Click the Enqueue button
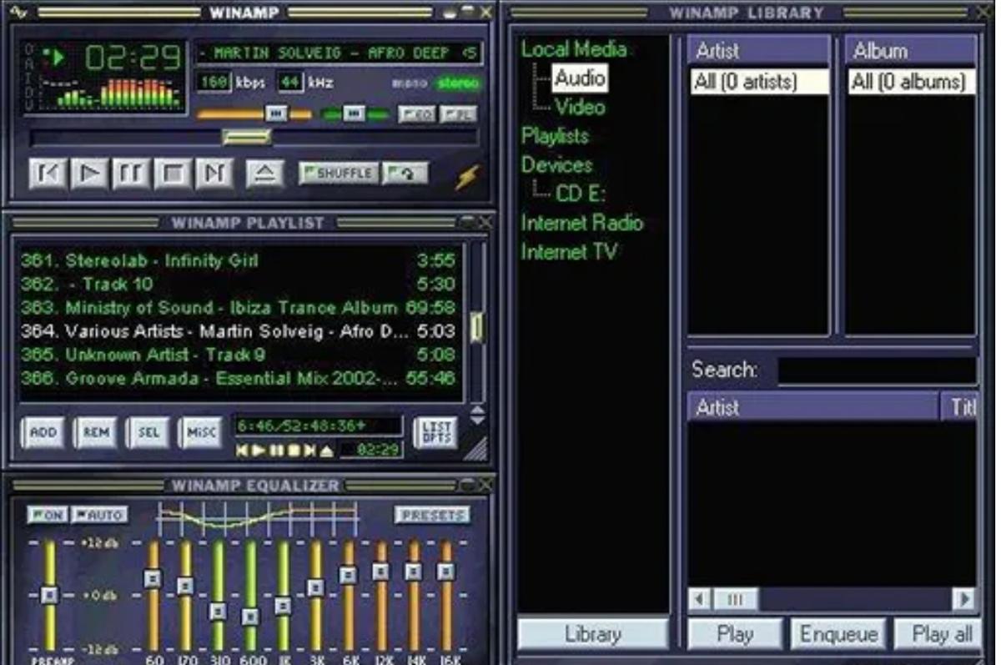The image size is (1001, 665). pyautogui.click(x=838, y=634)
